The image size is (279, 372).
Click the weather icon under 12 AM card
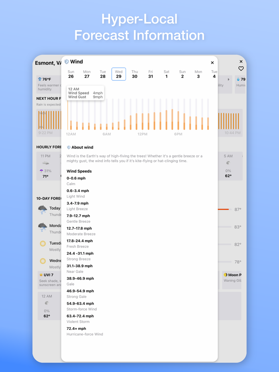coord(47,303)
